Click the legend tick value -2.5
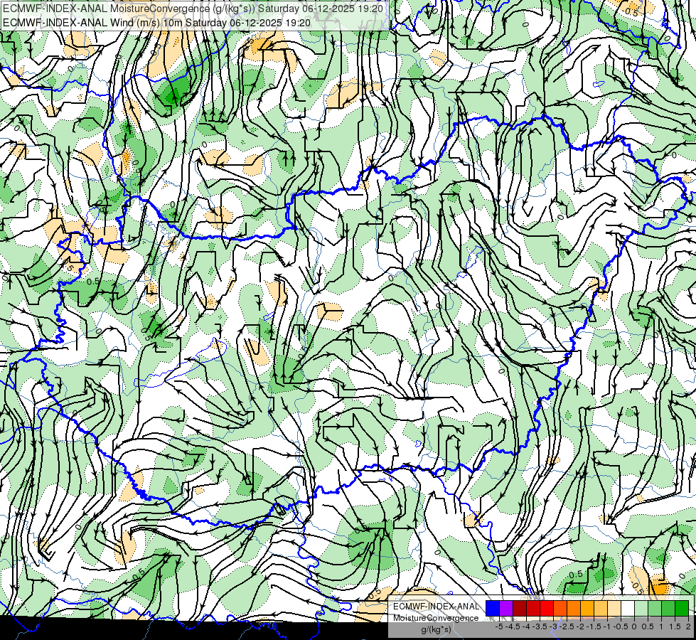 pos(567,626)
